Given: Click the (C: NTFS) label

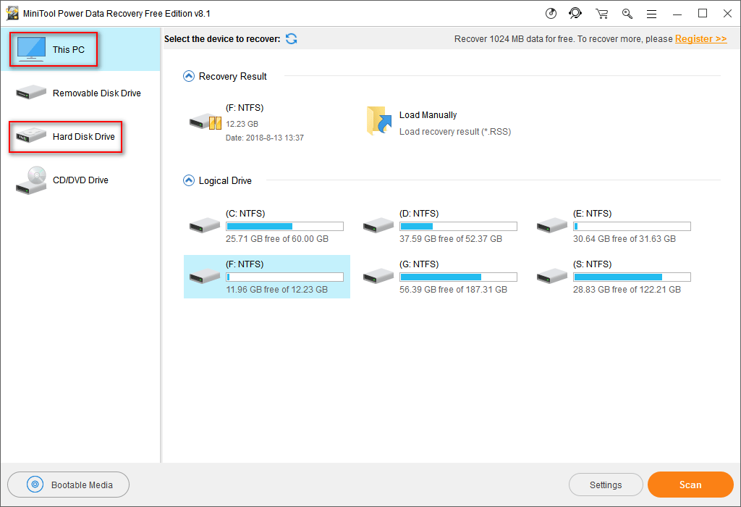Looking at the screenshot, I should [245, 213].
